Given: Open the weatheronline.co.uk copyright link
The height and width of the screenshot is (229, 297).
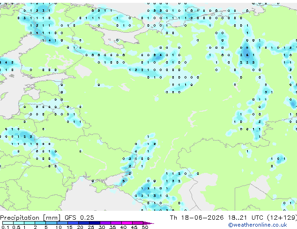Looking at the screenshot, I should [x=258, y=225].
